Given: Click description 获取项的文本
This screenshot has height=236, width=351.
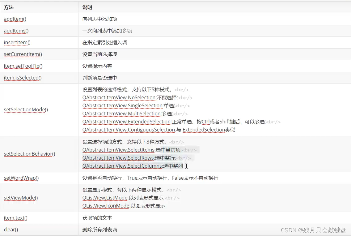Looking at the screenshot, I should click(x=97, y=218).
